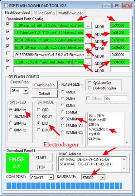
Task: Open the RF InitConfig tab
Action: click(x=44, y=13)
